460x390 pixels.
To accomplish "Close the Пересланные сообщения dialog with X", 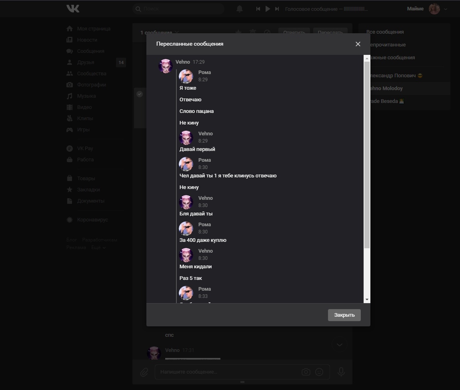I will pyautogui.click(x=358, y=44).
